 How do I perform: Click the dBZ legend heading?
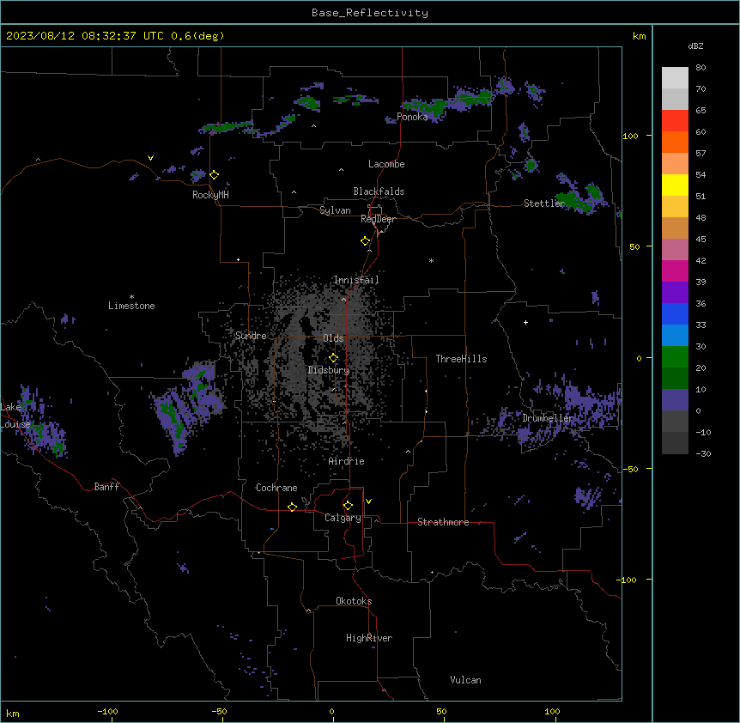point(695,46)
